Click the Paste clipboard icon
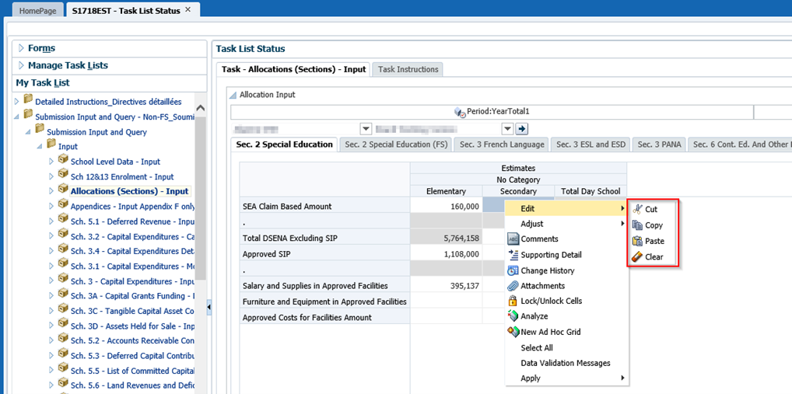 637,241
